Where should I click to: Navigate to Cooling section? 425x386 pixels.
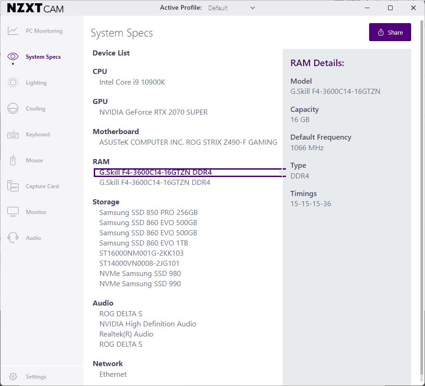click(x=36, y=109)
